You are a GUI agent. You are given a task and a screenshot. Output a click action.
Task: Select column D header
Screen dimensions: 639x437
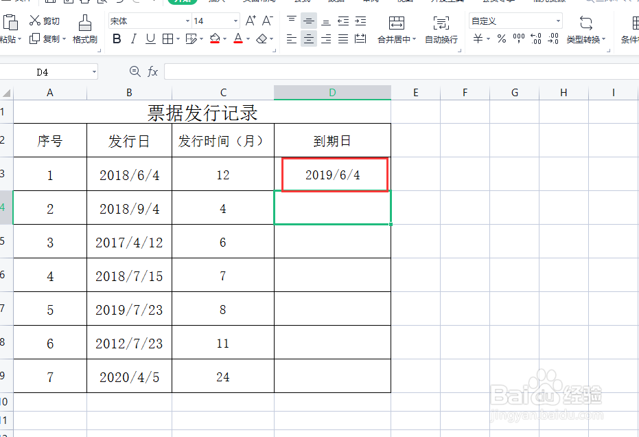point(332,93)
